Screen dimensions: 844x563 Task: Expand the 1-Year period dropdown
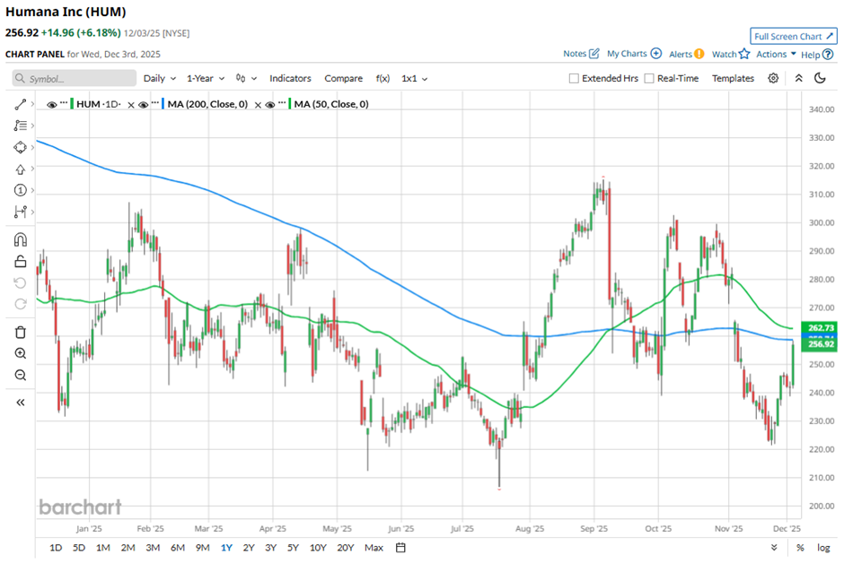tap(205, 79)
